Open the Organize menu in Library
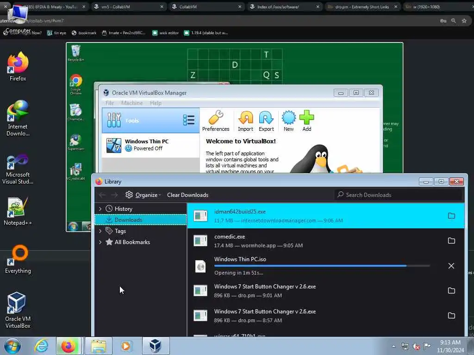The width and height of the screenshot is (474, 355). (x=143, y=195)
